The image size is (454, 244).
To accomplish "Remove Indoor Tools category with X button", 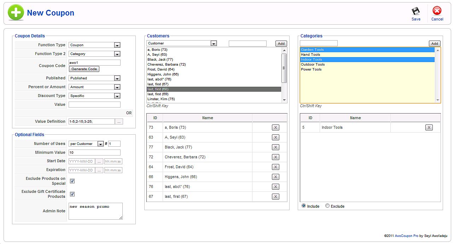I will click(x=429, y=127).
